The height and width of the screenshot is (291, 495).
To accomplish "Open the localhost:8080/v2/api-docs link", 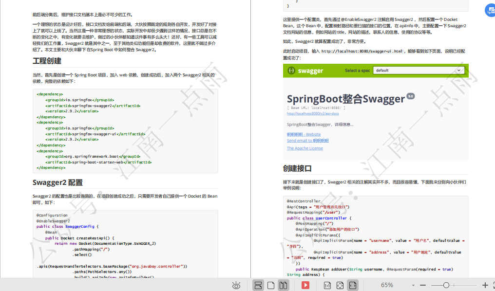I will coord(312,113).
